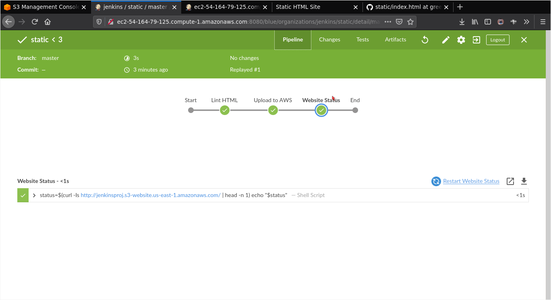Open the jenkinsproj s3-website URL link
This screenshot has width=551, height=300.
coord(151,195)
